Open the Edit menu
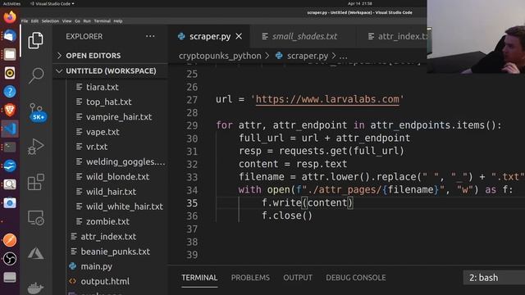The image size is (525, 295). tap(34, 20)
